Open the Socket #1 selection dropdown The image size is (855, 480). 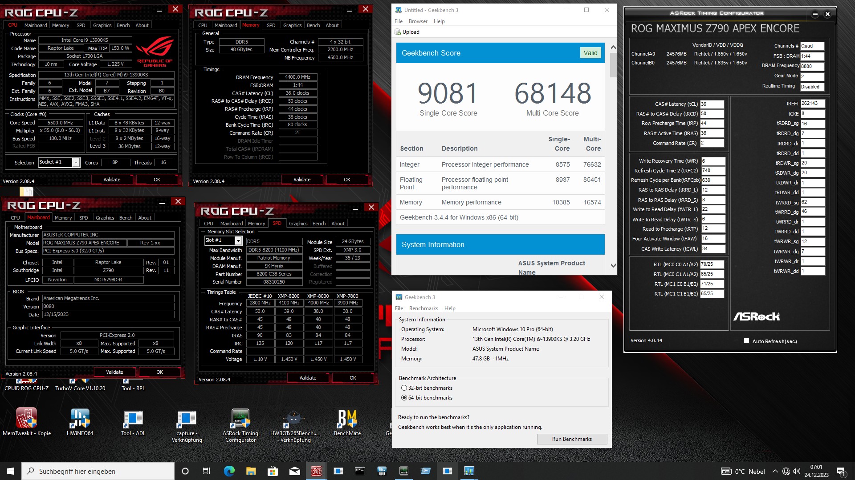click(x=76, y=163)
